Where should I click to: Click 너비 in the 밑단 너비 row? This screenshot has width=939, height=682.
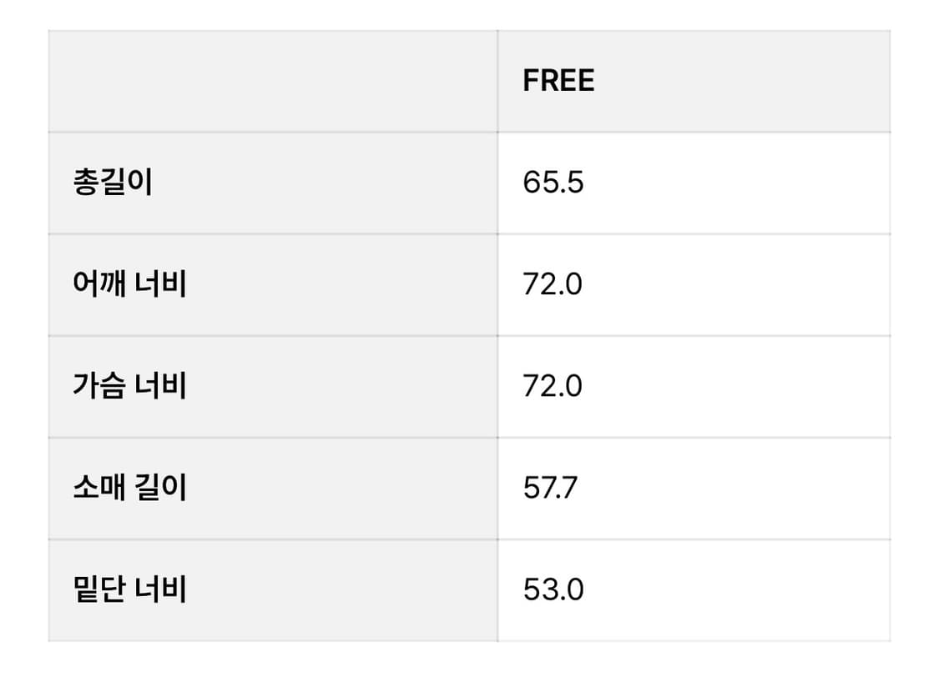[x=160, y=589]
